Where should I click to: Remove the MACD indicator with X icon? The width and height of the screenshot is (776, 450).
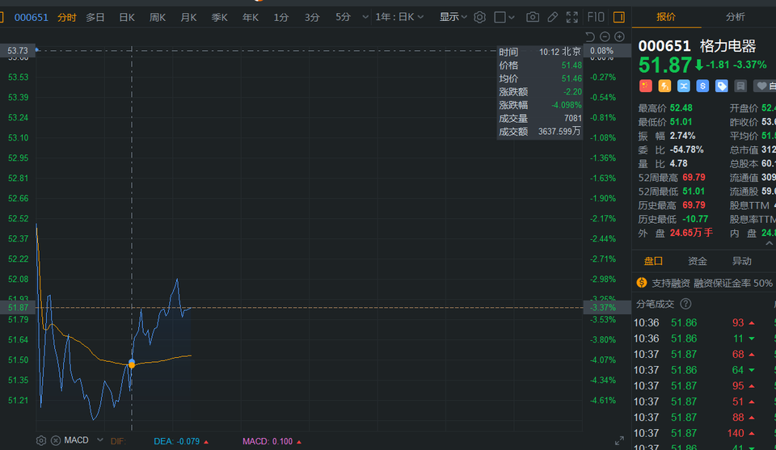click(56, 440)
